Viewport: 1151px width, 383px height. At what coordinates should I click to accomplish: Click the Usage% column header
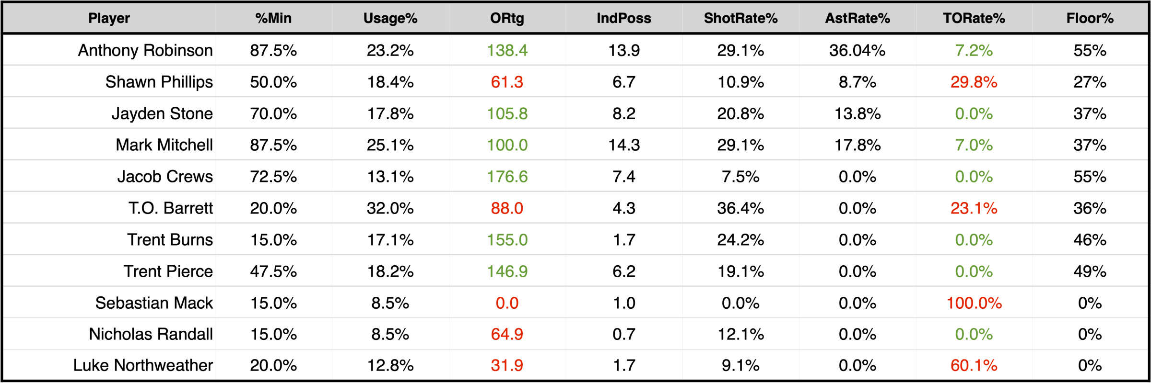(x=390, y=18)
